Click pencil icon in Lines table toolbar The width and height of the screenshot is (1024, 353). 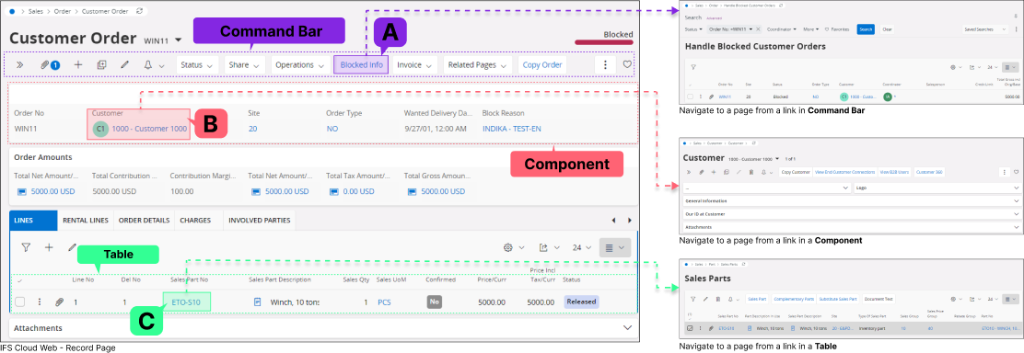[72, 247]
